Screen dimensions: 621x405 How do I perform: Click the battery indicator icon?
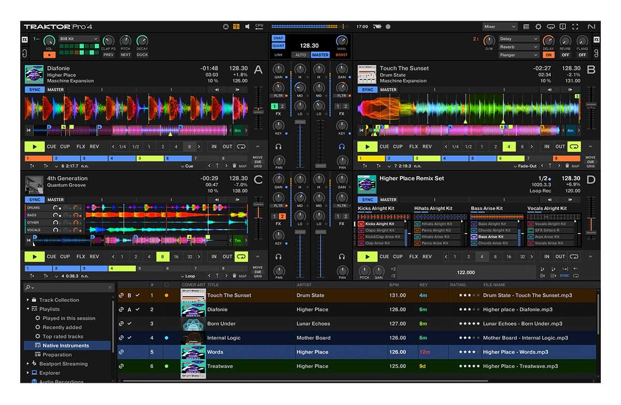(377, 26)
